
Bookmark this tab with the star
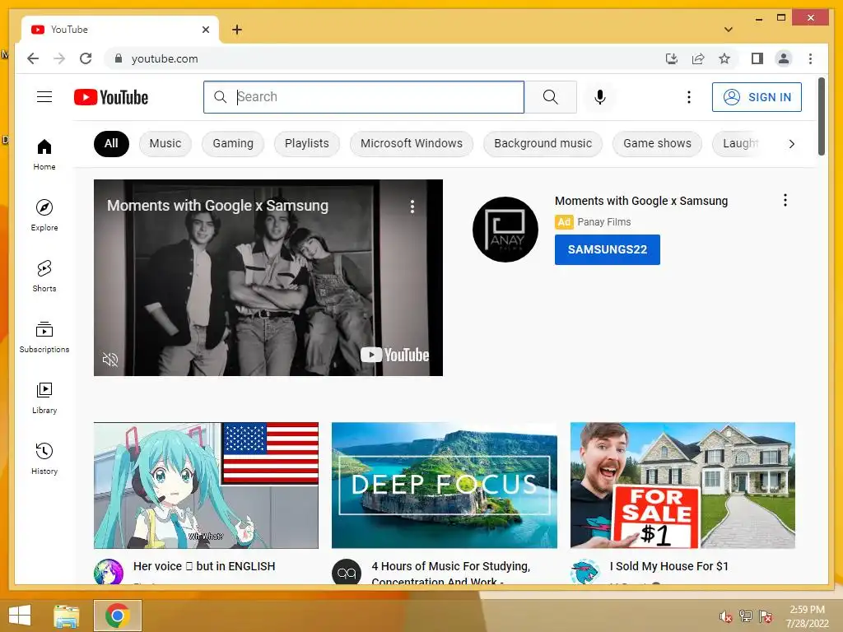(724, 58)
